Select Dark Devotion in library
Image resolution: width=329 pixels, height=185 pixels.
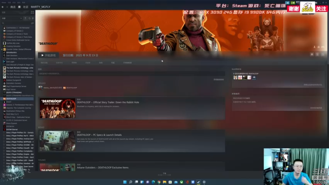(x=12, y=55)
